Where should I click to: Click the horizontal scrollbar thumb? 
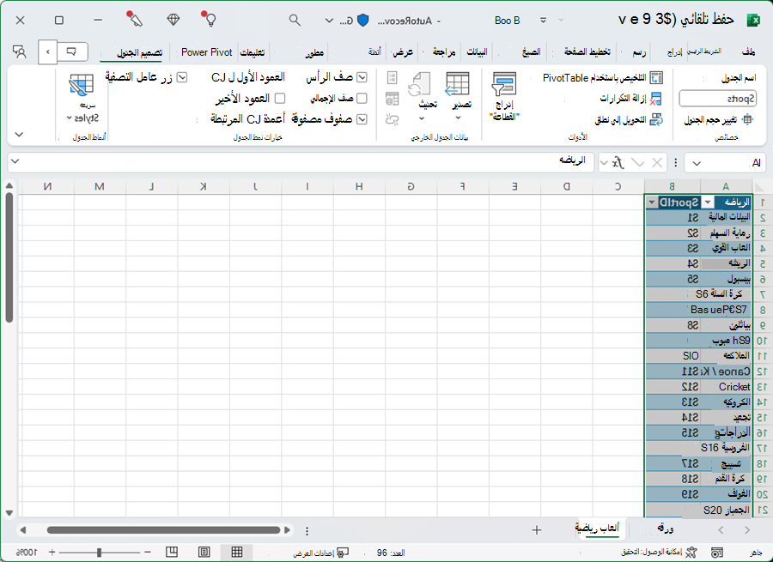(163, 530)
